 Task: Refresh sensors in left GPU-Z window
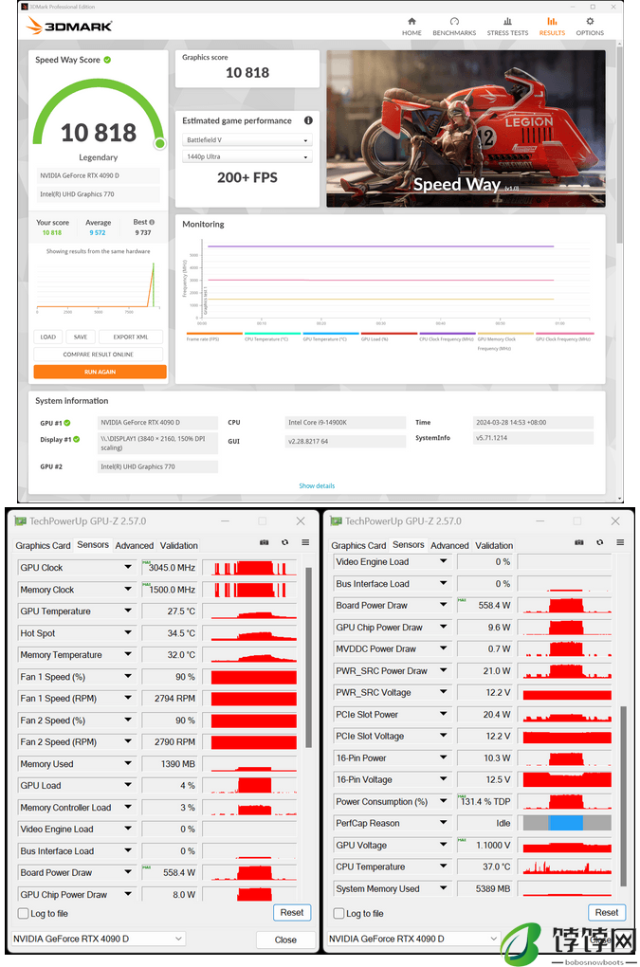[x=284, y=542]
